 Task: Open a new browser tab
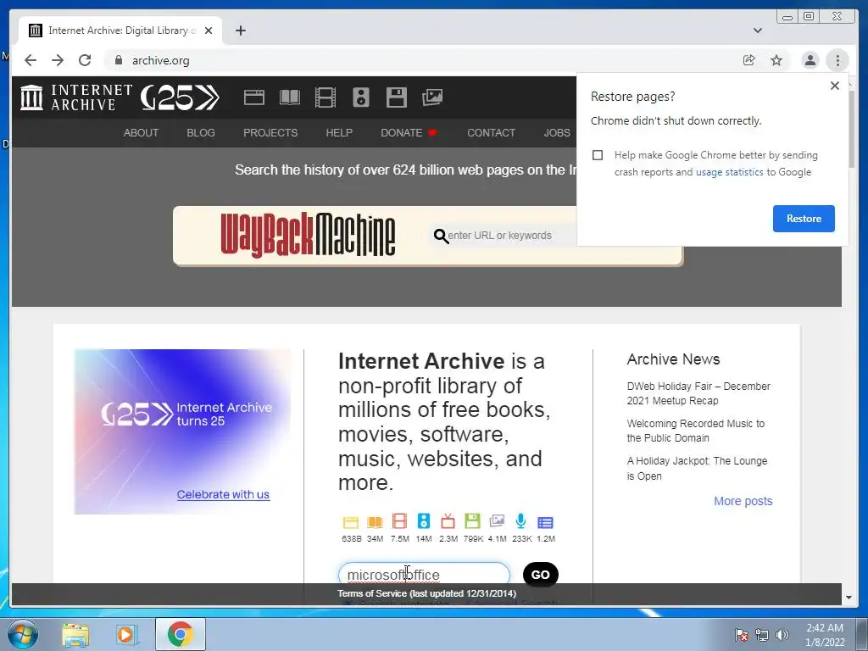[x=240, y=31]
